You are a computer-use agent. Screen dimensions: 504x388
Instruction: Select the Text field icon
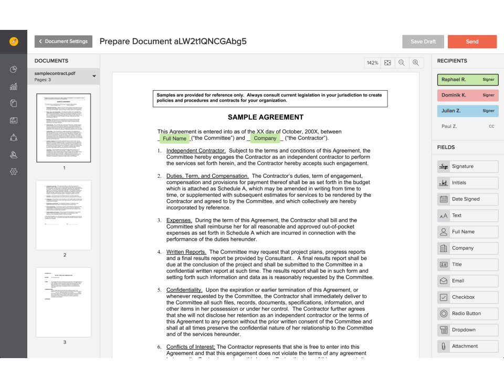(x=444, y=215)
